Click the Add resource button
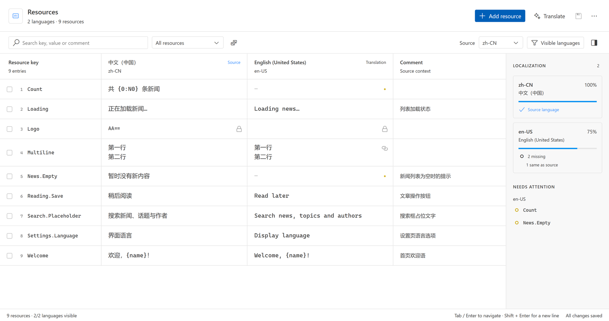The image size is (609, 321). pos(500,16)
